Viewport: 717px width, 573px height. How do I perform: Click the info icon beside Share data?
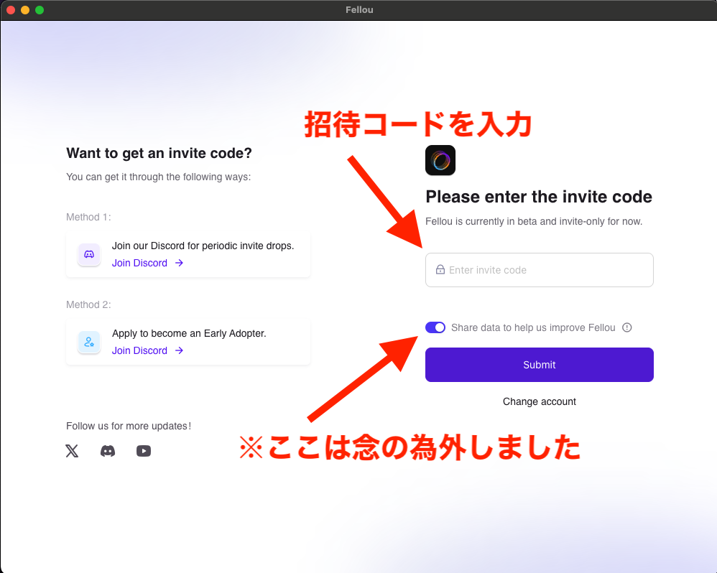(627, 327)
